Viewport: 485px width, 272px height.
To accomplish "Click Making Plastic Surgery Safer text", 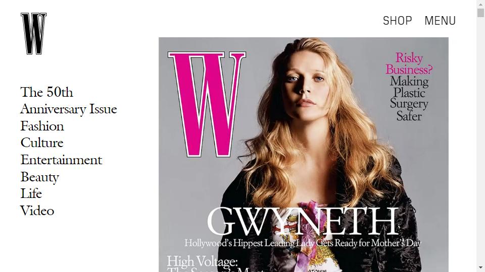I will 409,99.
